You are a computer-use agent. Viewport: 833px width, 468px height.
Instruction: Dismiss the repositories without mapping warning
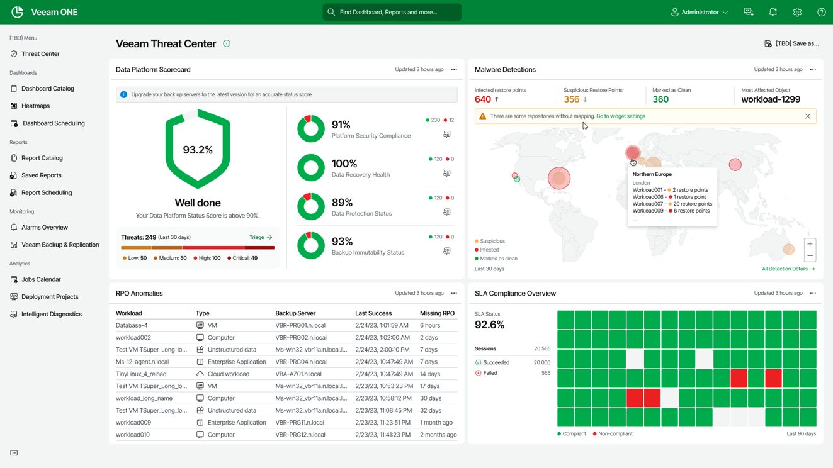coord(807,116)
